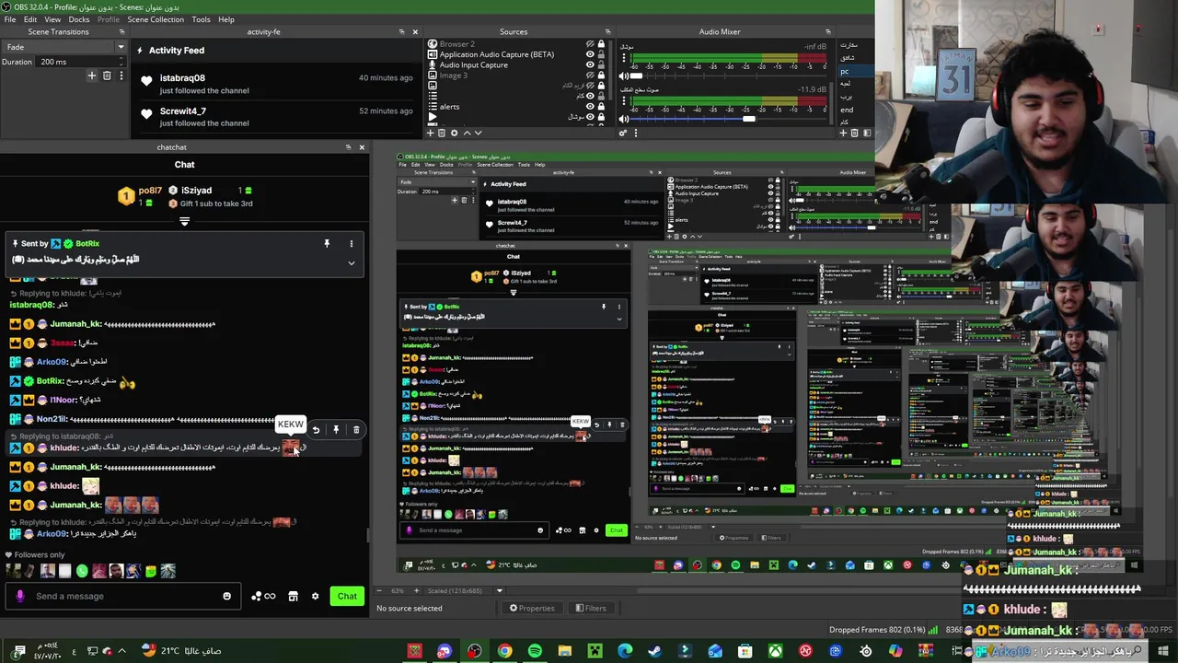Image resolution: width=1178 pixels, height=663 pixels.
Task: Open the File menu
Action: click(10, 19)
